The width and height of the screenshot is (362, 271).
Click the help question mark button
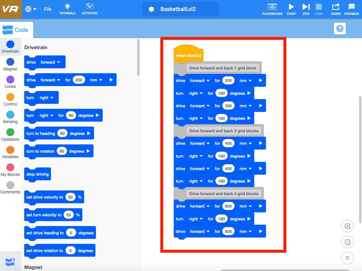tap(340, 28)
